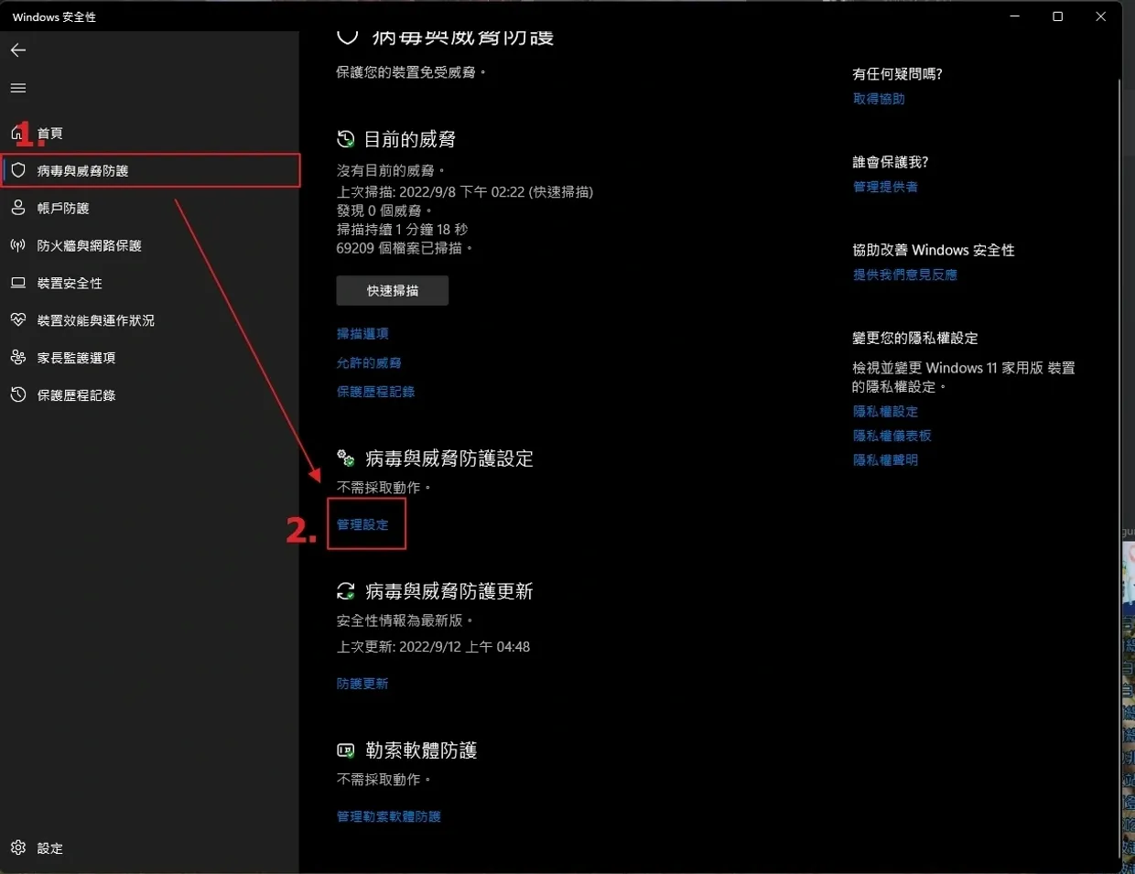1135x874 pixels.
Task: Click the 病毒與威脅防護設定 heading text
Action: [x=449, y=459]
